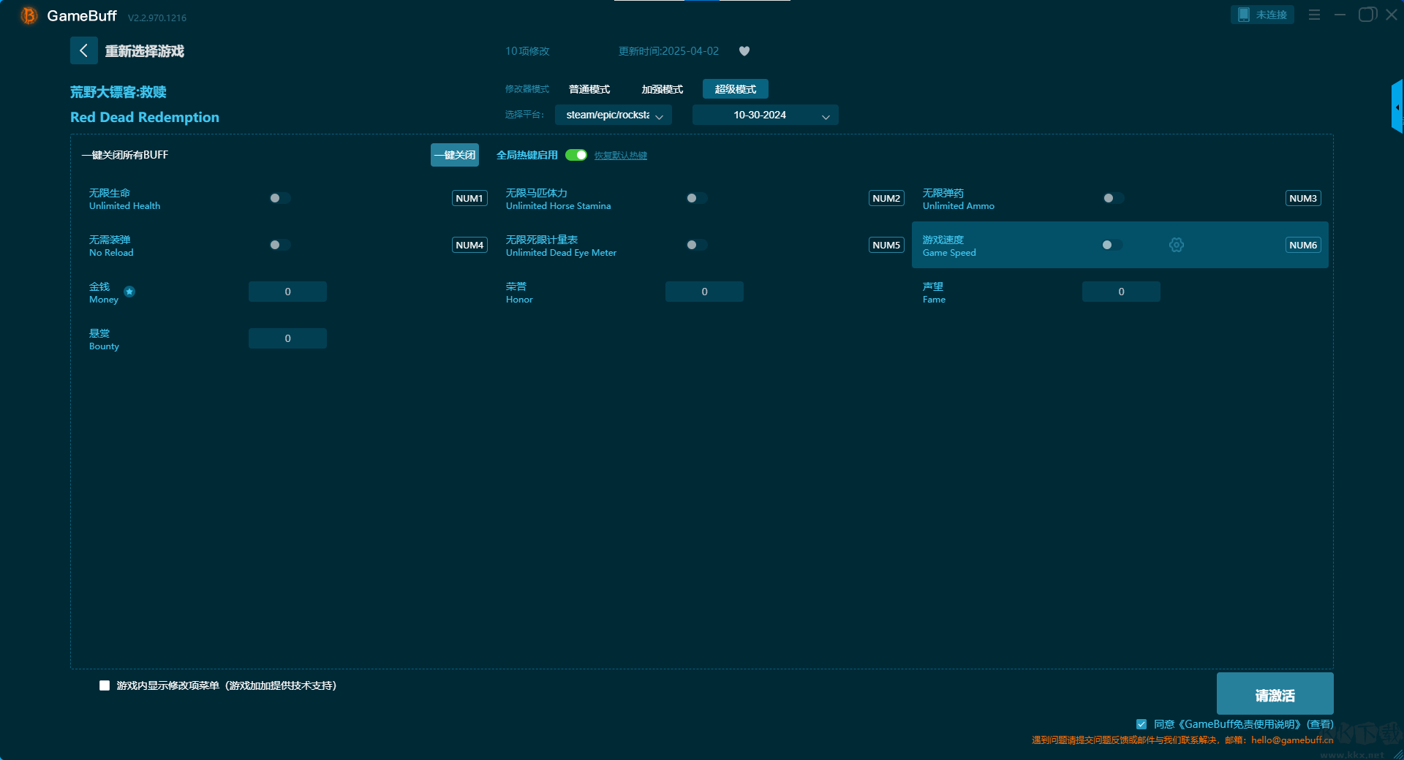Image resolution: width=1404 pixels, height=760 pixels.
Task: Disable the global hotkey toggle
Action: pos(576,155)
